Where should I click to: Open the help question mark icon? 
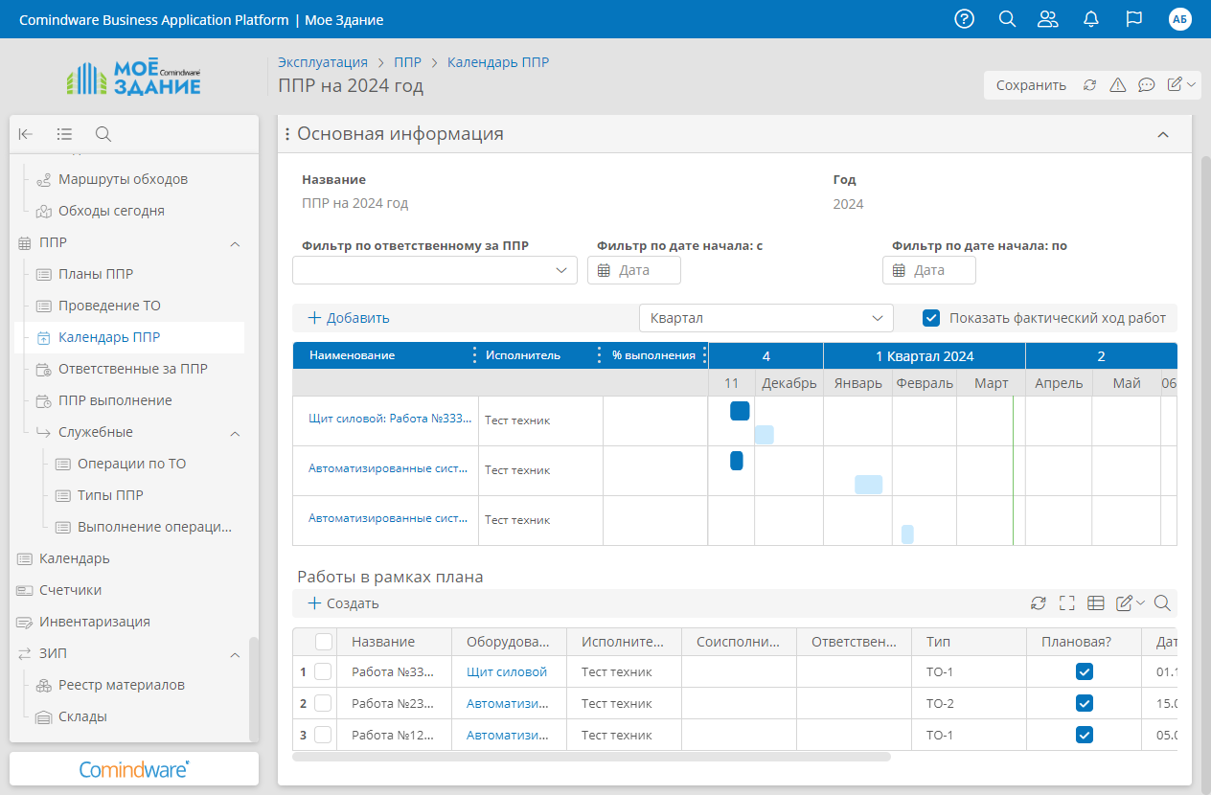click(965, 19)
